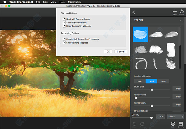Click the bottom Opacity slider handle
This screenshot has height=129, width=186.
click(x=151, y=118)
